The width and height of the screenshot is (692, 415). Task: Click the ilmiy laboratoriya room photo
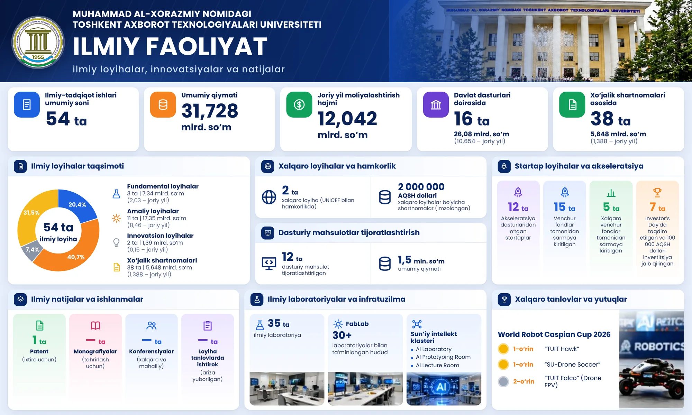coord(287,388)
